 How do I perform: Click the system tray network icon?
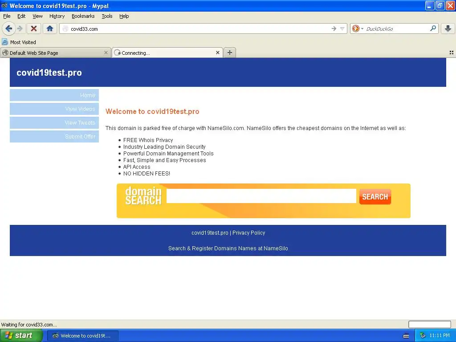coord(423,336)
